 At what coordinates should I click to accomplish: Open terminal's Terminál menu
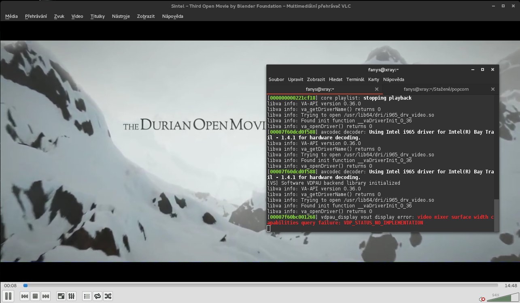click(355, 79)
